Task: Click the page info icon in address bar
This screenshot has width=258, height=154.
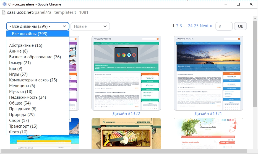Action: 4,12
